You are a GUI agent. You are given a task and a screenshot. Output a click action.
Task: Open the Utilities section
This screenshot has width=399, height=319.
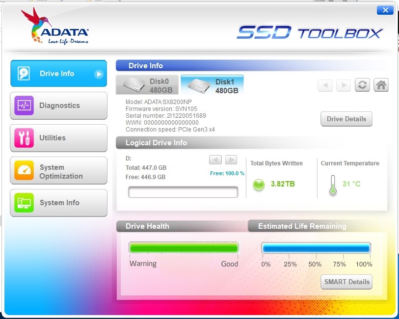click(58, 138)
